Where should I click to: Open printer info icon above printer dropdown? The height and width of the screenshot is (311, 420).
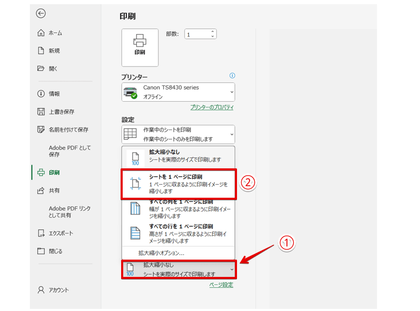tap(232, 76)
